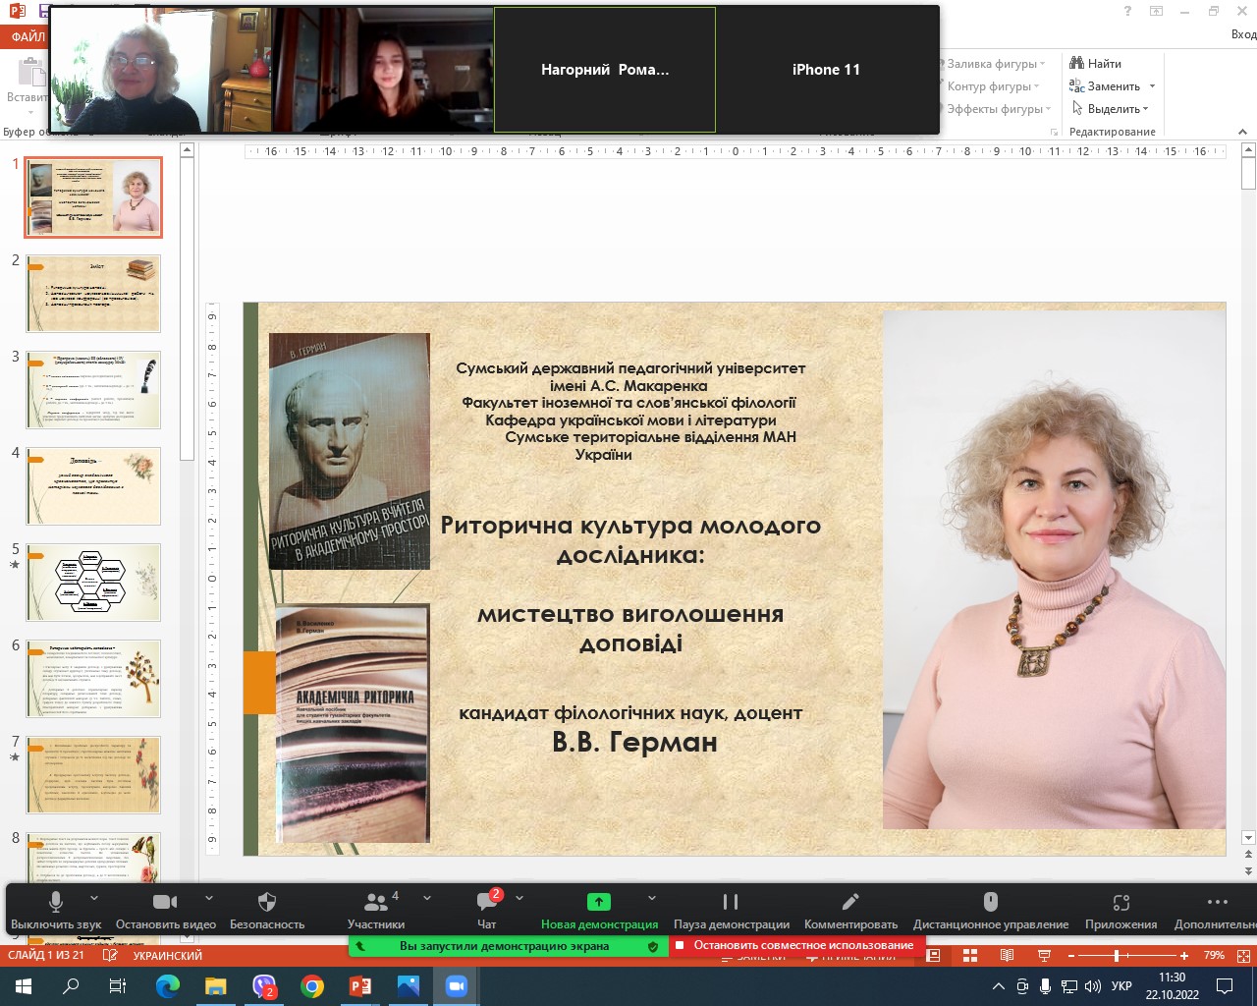Click the Find binoculars icon
This screenshot has width=1257, height=1006.
(1076, 63)
